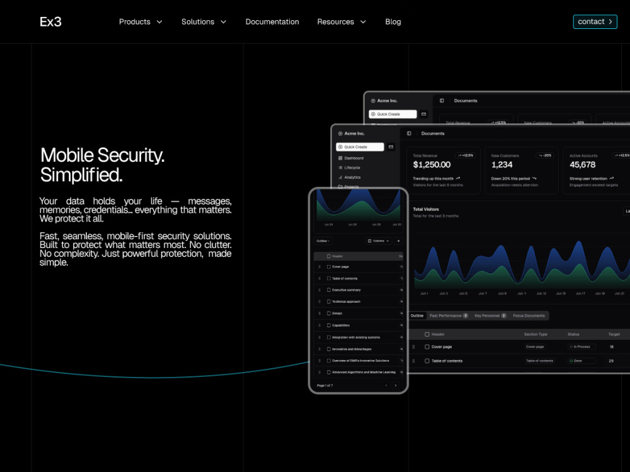Tick the Executive summary checkbox on the phone
The image size is (630, 472).
coord(329,289)
